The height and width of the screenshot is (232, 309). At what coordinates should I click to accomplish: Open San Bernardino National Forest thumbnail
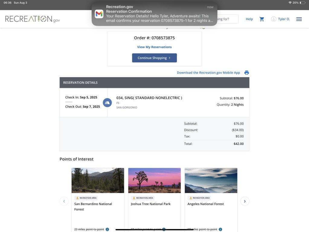[98, 180]
